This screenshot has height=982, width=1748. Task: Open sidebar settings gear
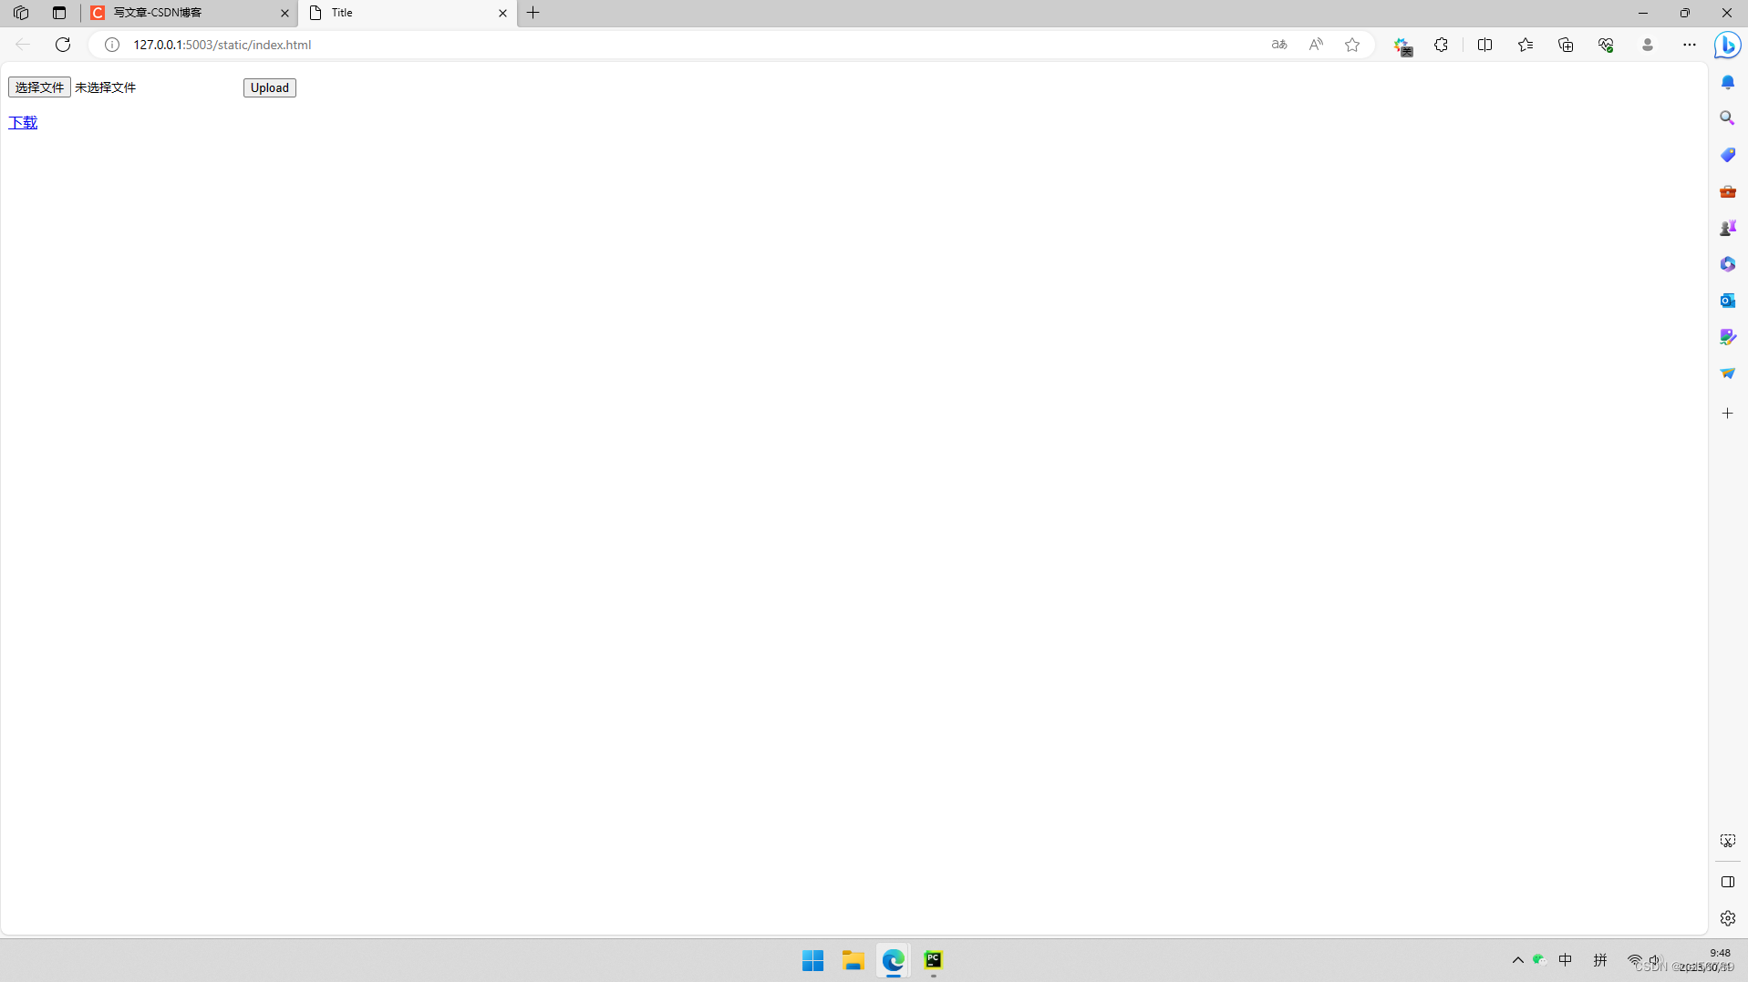click(1728, 918)
